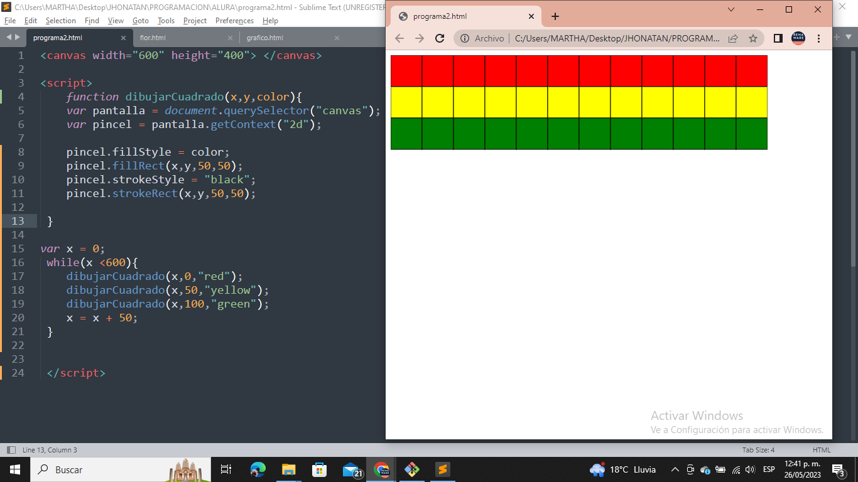Click the Chrome forward button
The image size is (858, 482).
tap(420, 38)
